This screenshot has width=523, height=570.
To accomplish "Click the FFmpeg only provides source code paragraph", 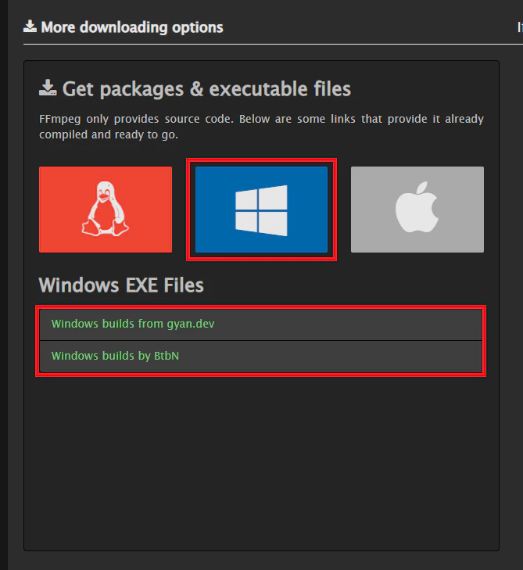I will (261, 127).
